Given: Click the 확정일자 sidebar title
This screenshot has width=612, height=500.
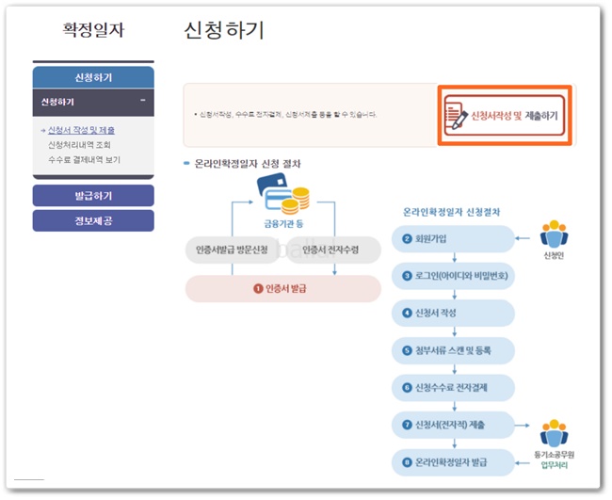Looking at the screenshot, I should 93,30.
